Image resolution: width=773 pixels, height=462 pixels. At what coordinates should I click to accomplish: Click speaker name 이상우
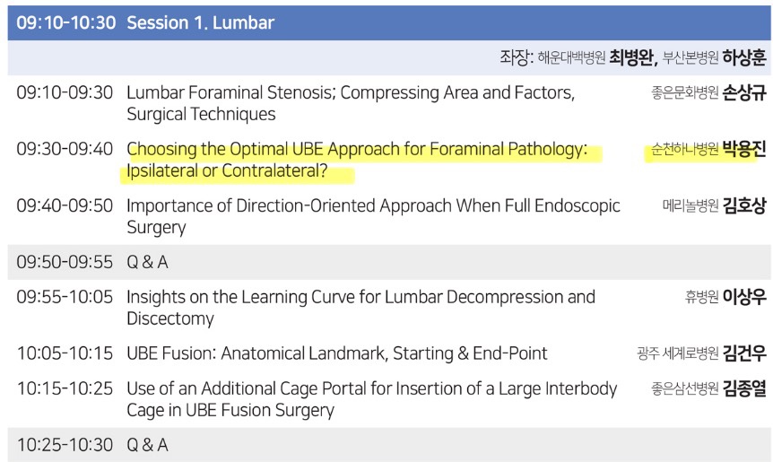click(x=744, y=297)
